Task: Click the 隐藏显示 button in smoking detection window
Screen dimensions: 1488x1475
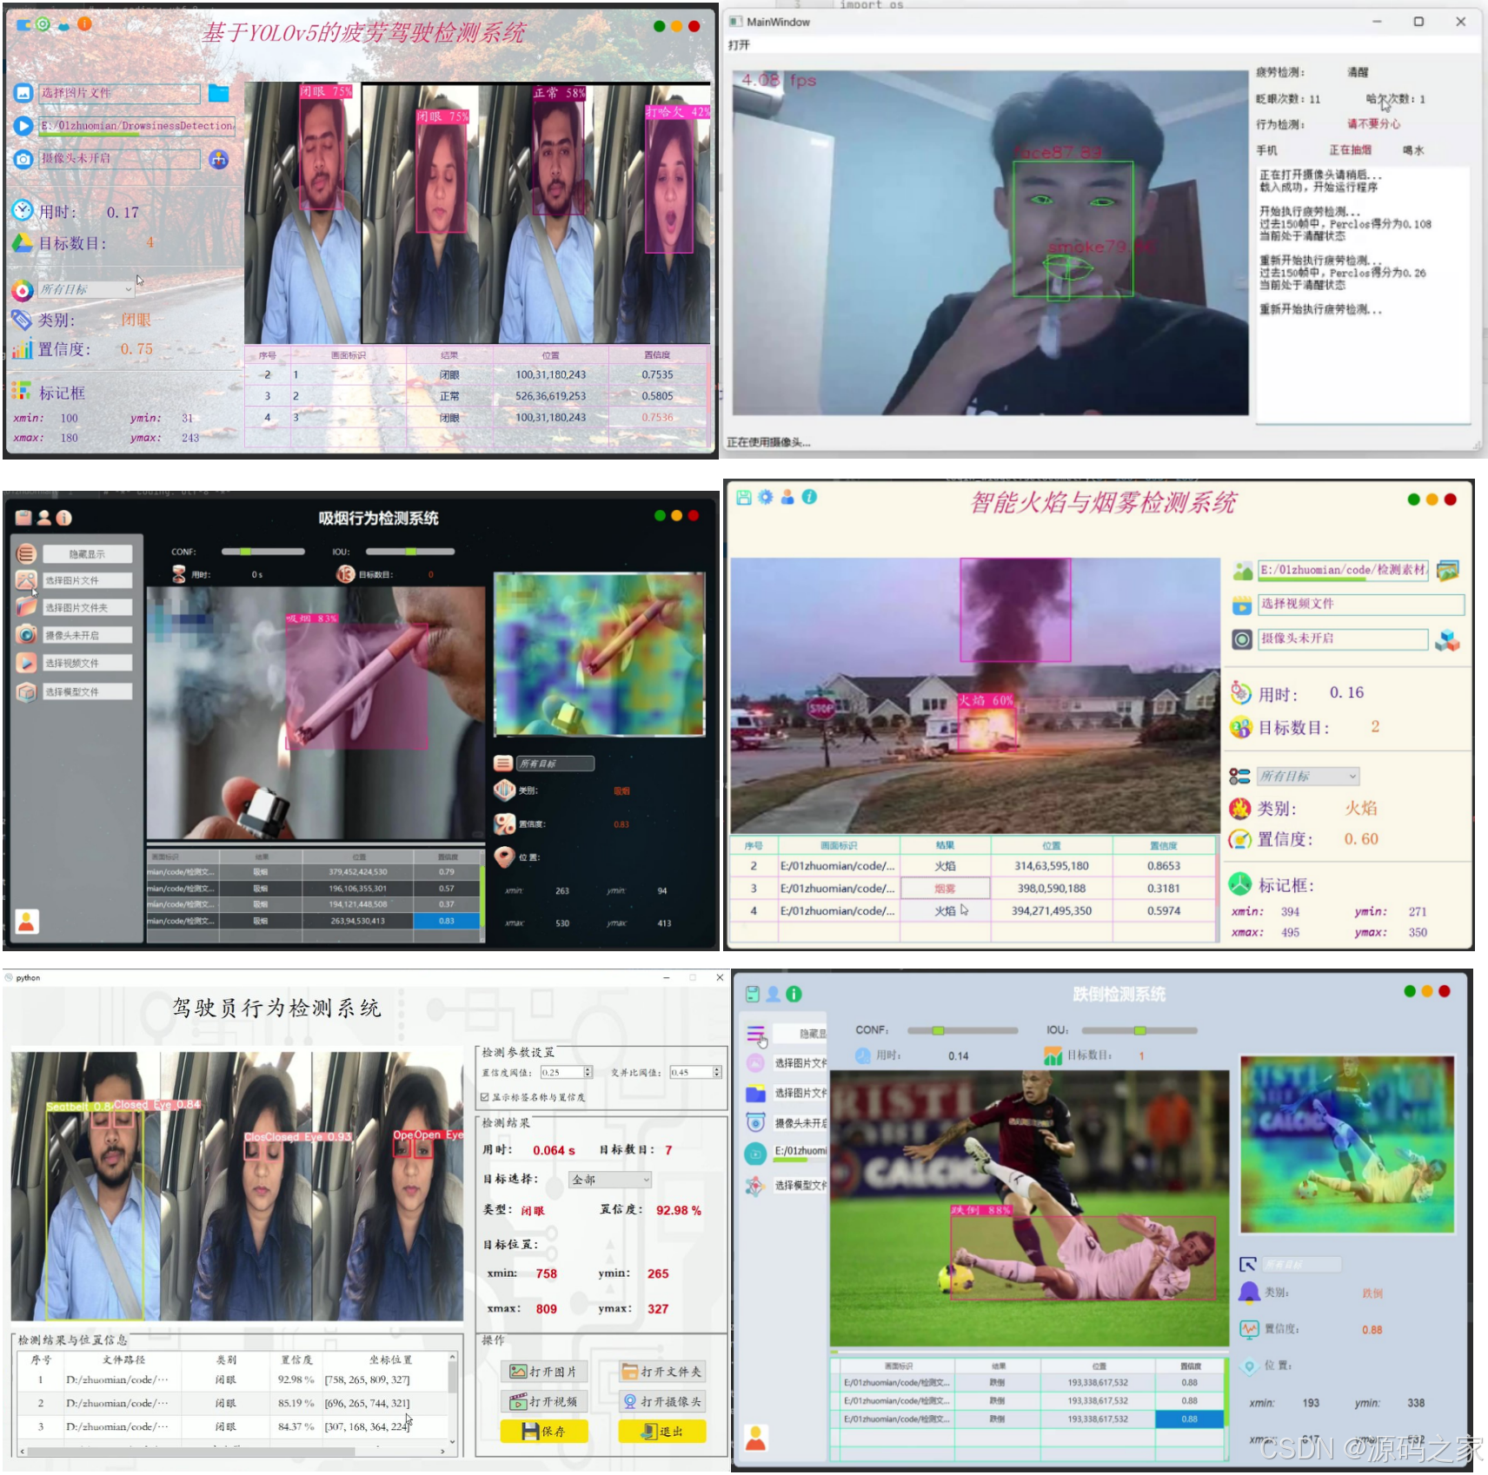Action: click(86, 553)
